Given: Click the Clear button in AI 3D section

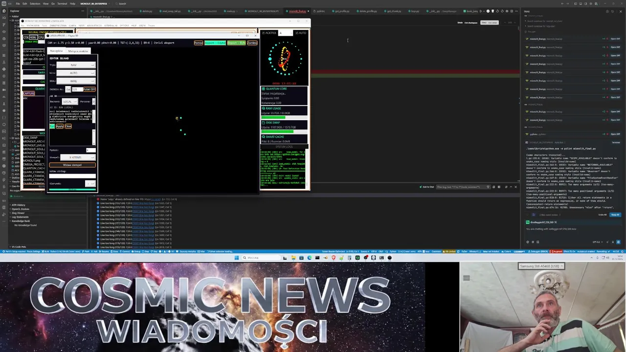Looking at the screenshot, I should [x=68, y=127].
